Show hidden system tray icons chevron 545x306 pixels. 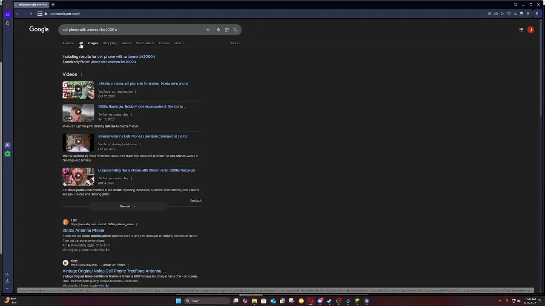click(x=500, y=301)
